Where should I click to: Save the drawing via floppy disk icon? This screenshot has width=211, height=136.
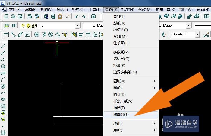point(20,16)
